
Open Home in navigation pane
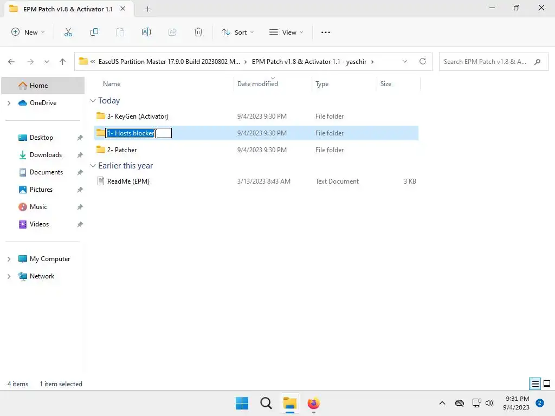(43, 86)
